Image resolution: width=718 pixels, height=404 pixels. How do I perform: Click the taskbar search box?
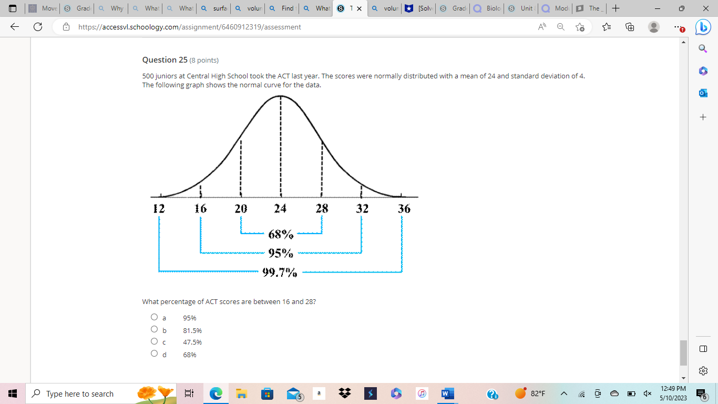click(100, 393)
